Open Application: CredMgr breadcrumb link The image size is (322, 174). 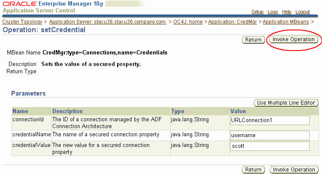click(x=232, y=22)
